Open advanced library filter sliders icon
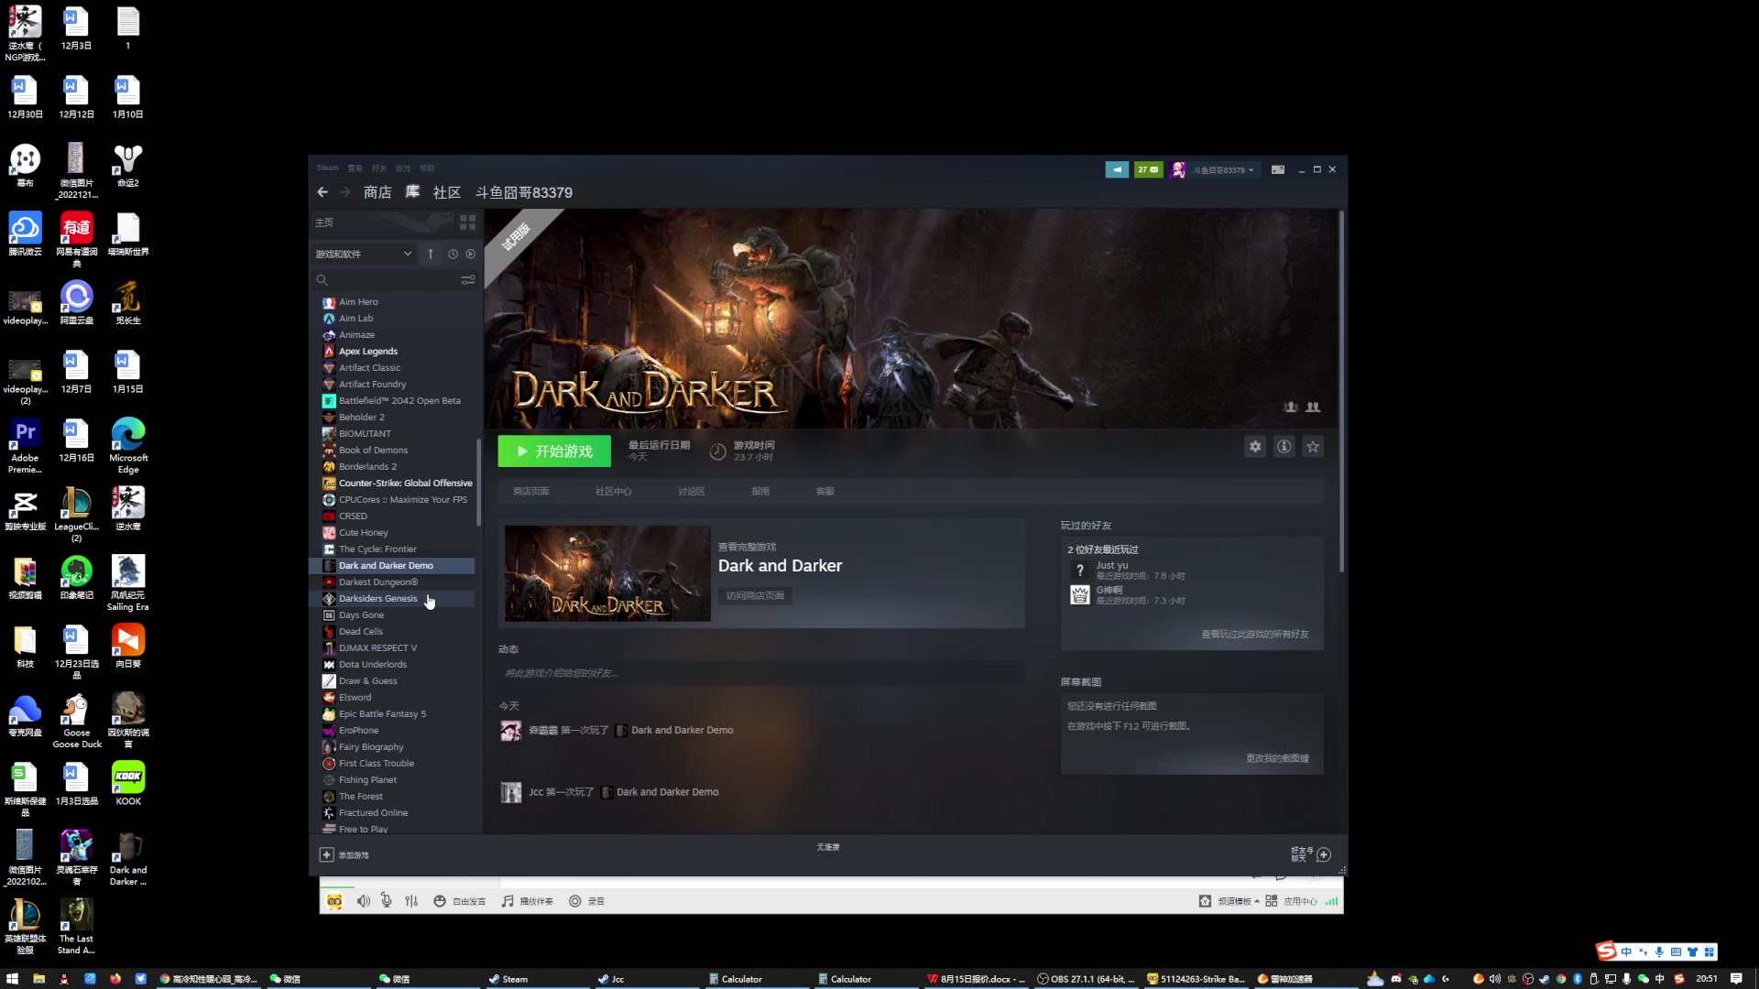The image size is (1759, 989). pos(468,279)
